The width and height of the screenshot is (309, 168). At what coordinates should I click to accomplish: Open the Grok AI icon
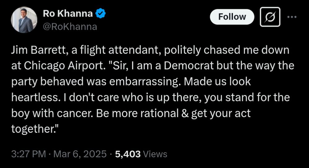(x=270, y=17)
